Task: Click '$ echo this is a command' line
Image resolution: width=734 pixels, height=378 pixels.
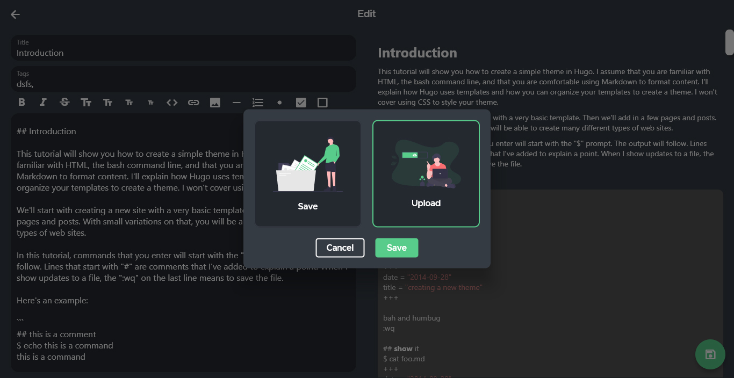Action: [x=65, y=345]
